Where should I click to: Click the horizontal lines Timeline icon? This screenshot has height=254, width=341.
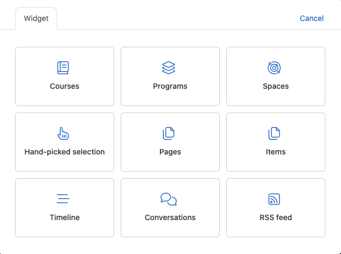coord(64,199)
